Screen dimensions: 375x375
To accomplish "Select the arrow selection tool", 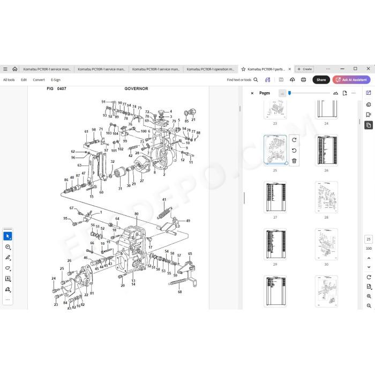I will click(7, 236).
